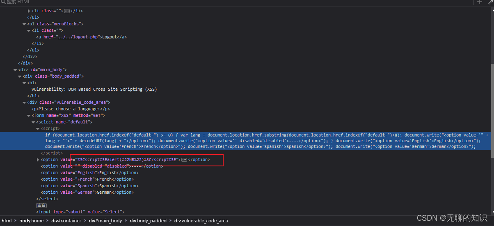
Task: Click the plus icon to create a new node
Action: [479, 2]
